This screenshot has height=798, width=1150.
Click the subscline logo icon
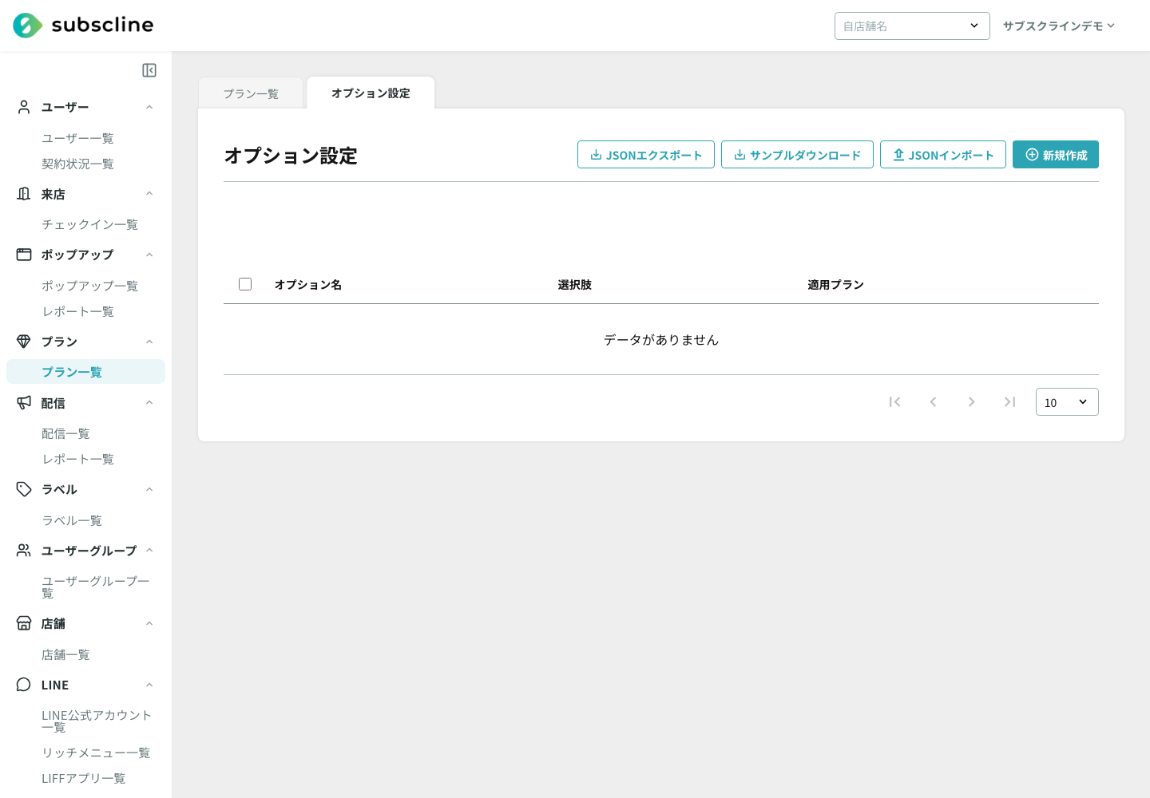[x=27, y=26]
